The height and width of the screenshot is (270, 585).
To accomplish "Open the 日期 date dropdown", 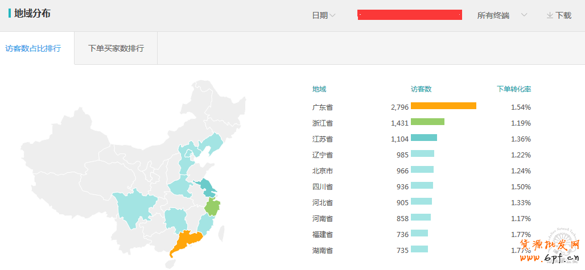I will (323, 15).
